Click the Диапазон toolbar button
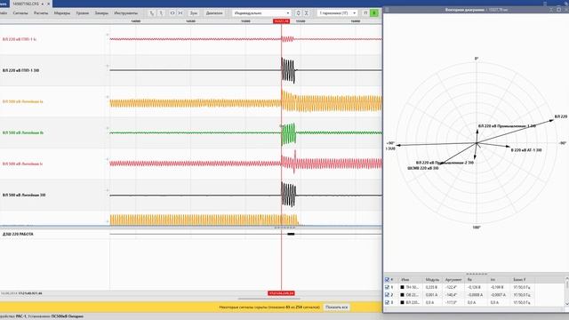The height and width of the screenshot is (320, 569). 214,13
